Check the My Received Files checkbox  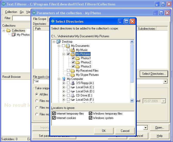coord(68,71)
